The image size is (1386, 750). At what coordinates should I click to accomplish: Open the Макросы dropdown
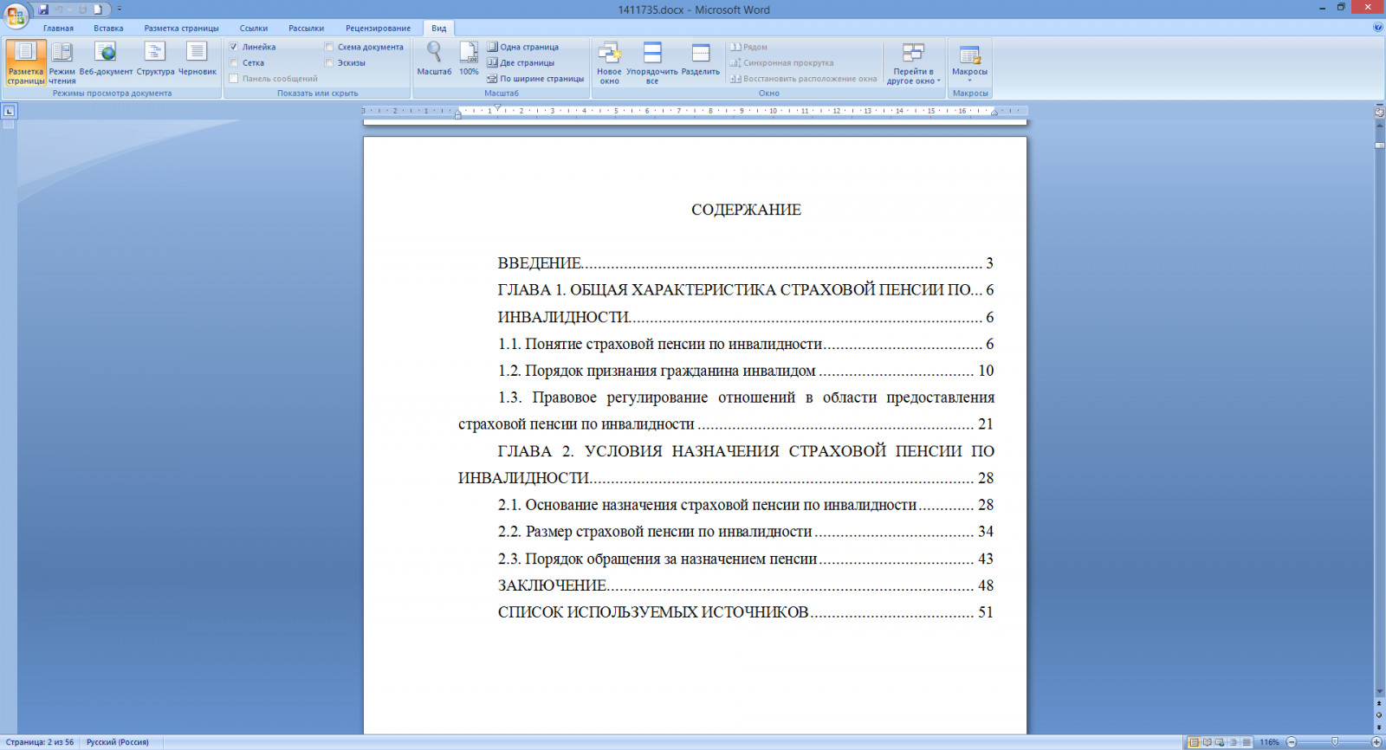tap(969, 62)
